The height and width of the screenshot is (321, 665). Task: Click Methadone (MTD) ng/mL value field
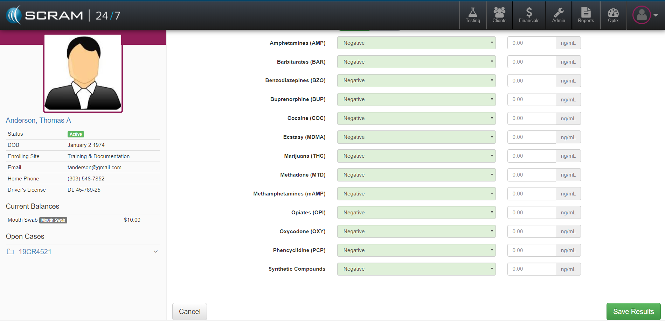point(531,175)
